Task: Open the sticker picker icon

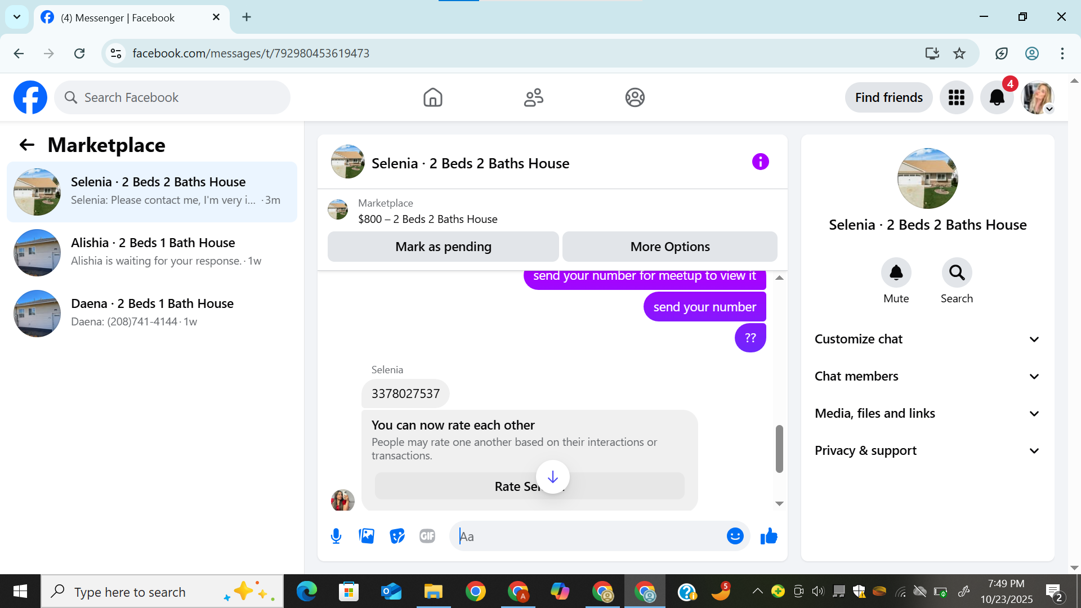Action: coord(397,536)
